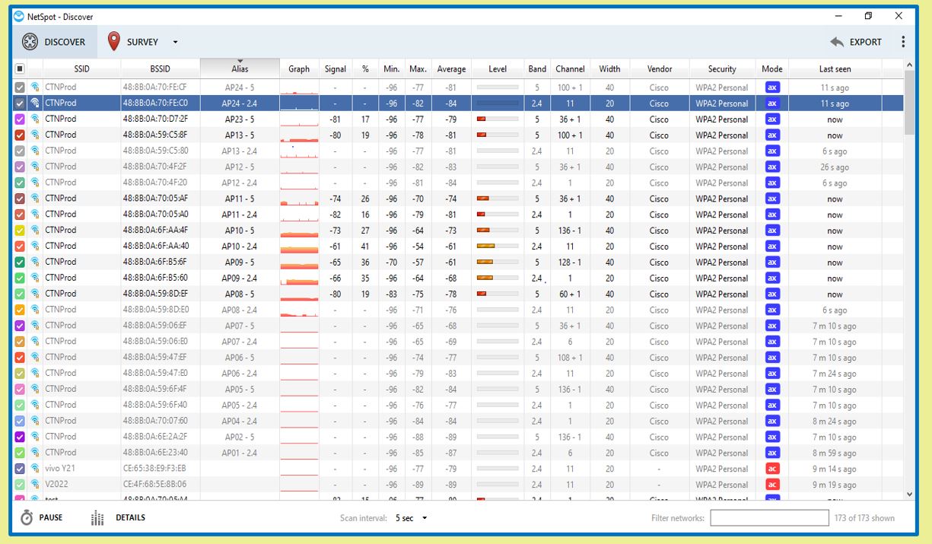Toggle the select-all checkbox in table header

(21, 68)
